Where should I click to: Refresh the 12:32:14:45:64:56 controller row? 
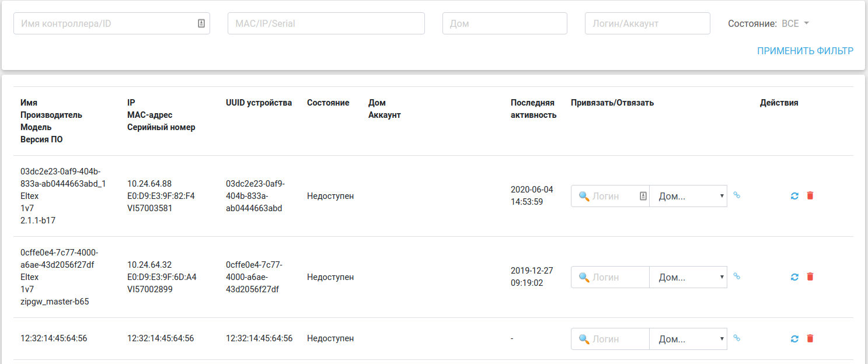point(794,338)
